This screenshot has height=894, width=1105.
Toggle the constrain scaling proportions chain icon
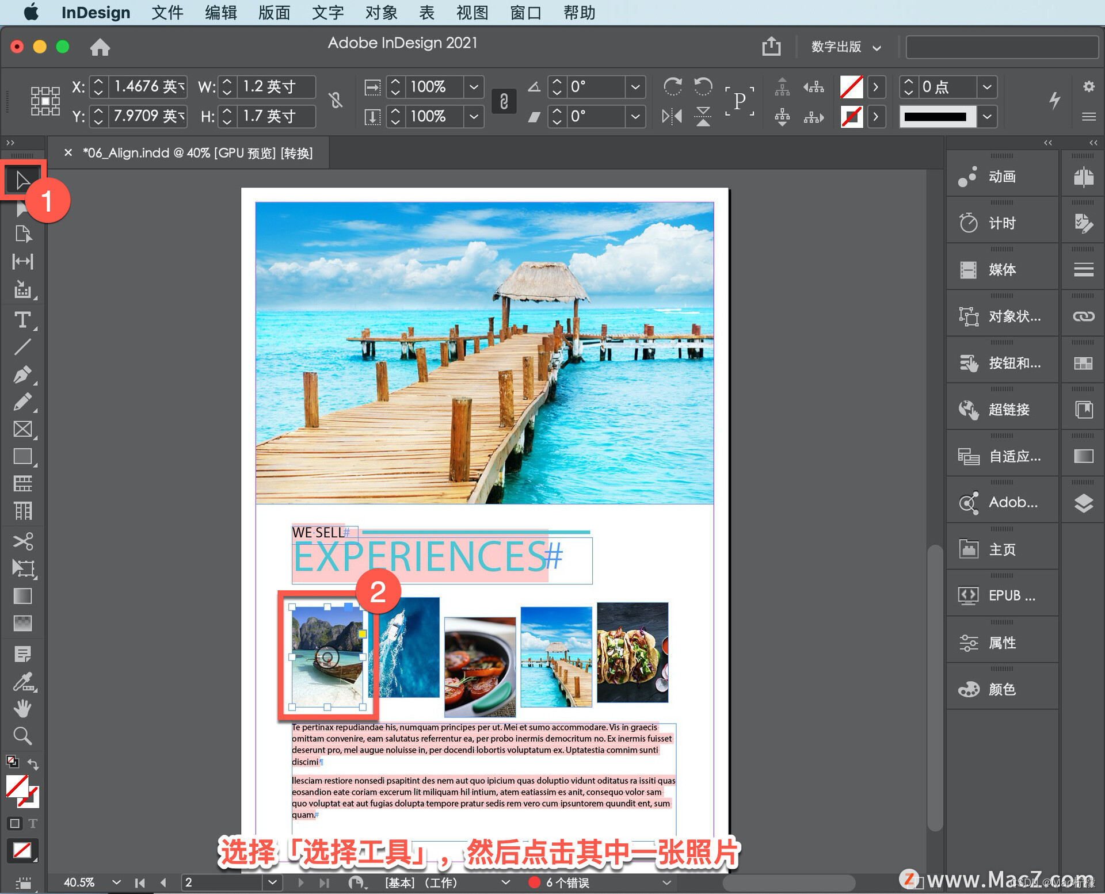[x=504, y=101]
